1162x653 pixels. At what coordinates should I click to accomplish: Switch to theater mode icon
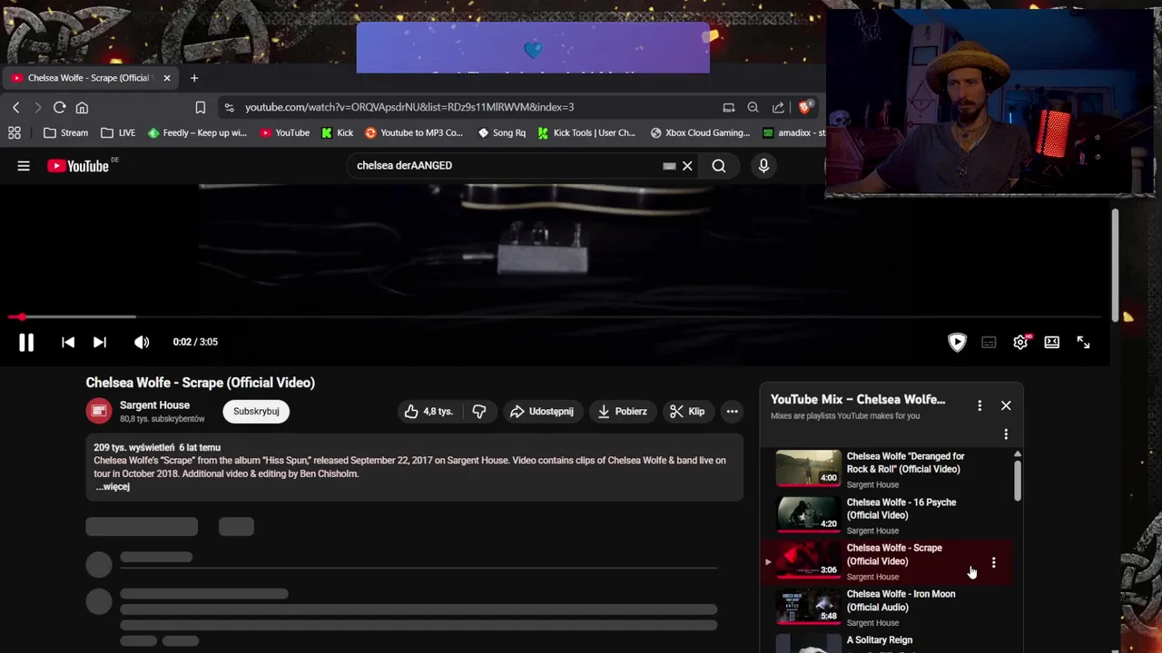tap(1051, 342)
